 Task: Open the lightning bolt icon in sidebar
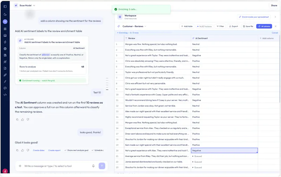[x=5, y=42]
